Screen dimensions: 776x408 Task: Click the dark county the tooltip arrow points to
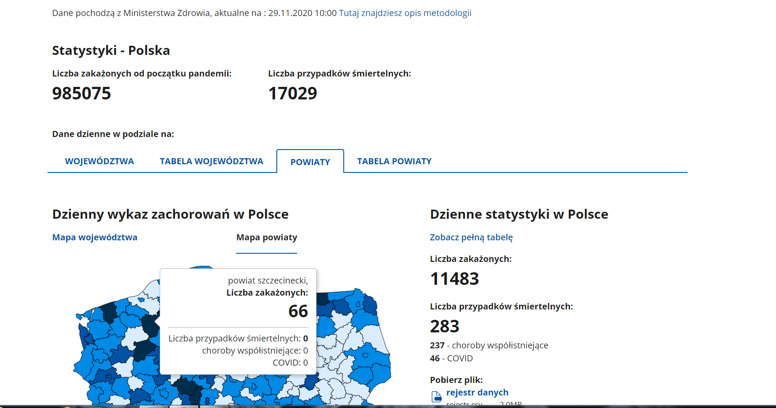(x=151, y=324)
